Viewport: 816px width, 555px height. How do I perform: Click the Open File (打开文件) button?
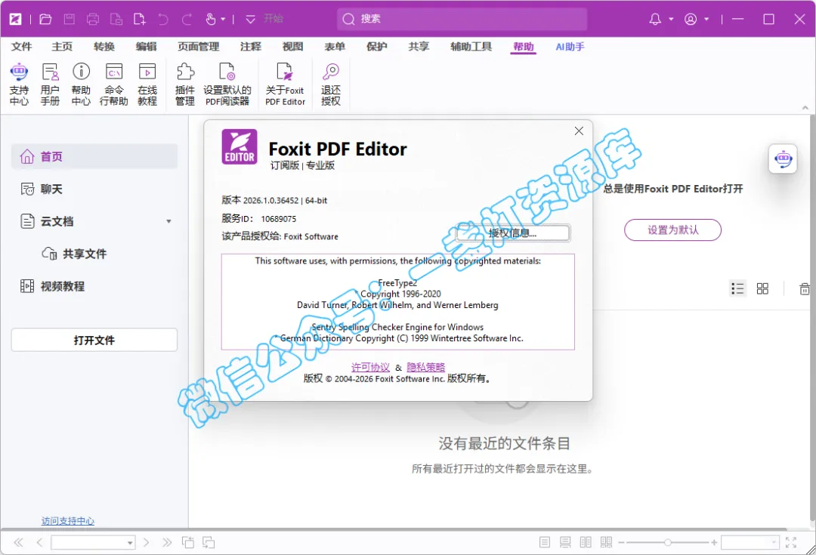point(94,341)
